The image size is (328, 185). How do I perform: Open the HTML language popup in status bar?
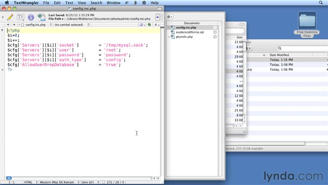click(31, 182)
